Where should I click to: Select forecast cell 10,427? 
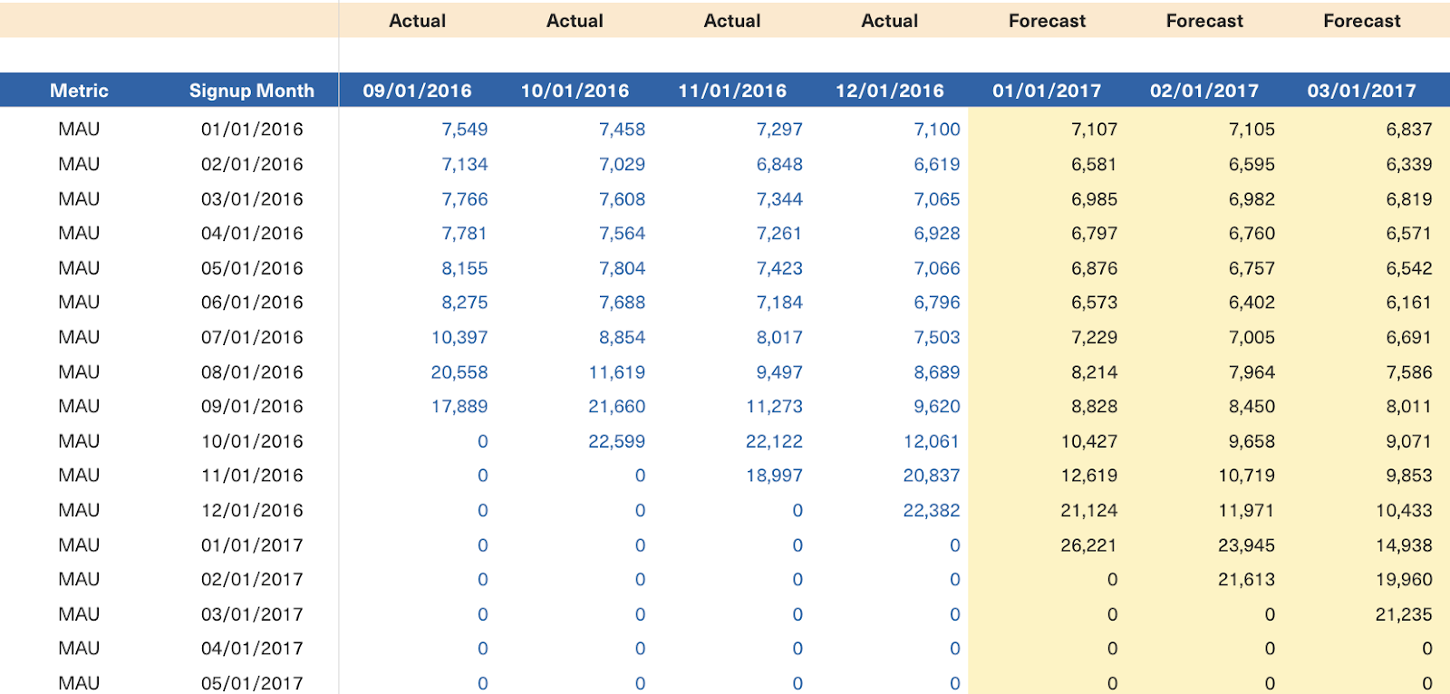pyautogui.click(x=1089, y=442)
